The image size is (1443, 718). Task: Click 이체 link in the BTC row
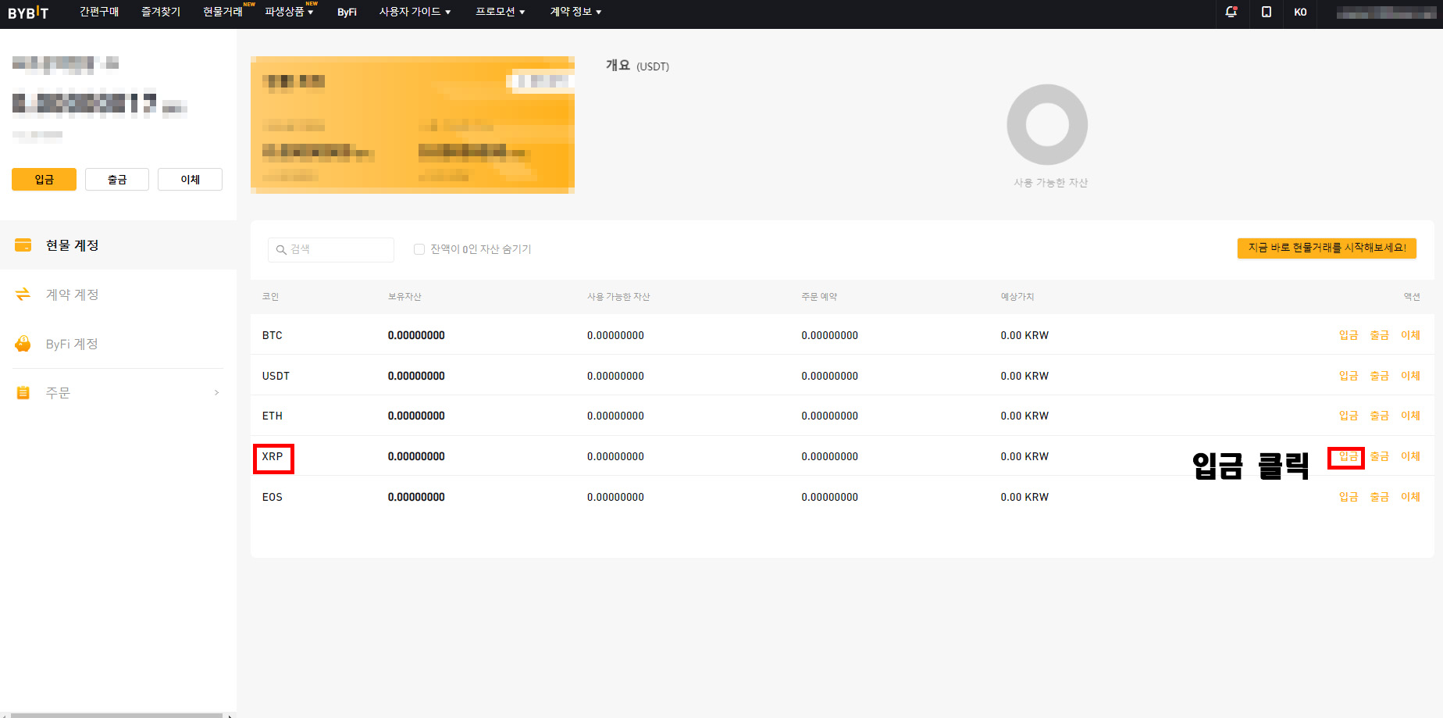click(x=1410, y=336)
